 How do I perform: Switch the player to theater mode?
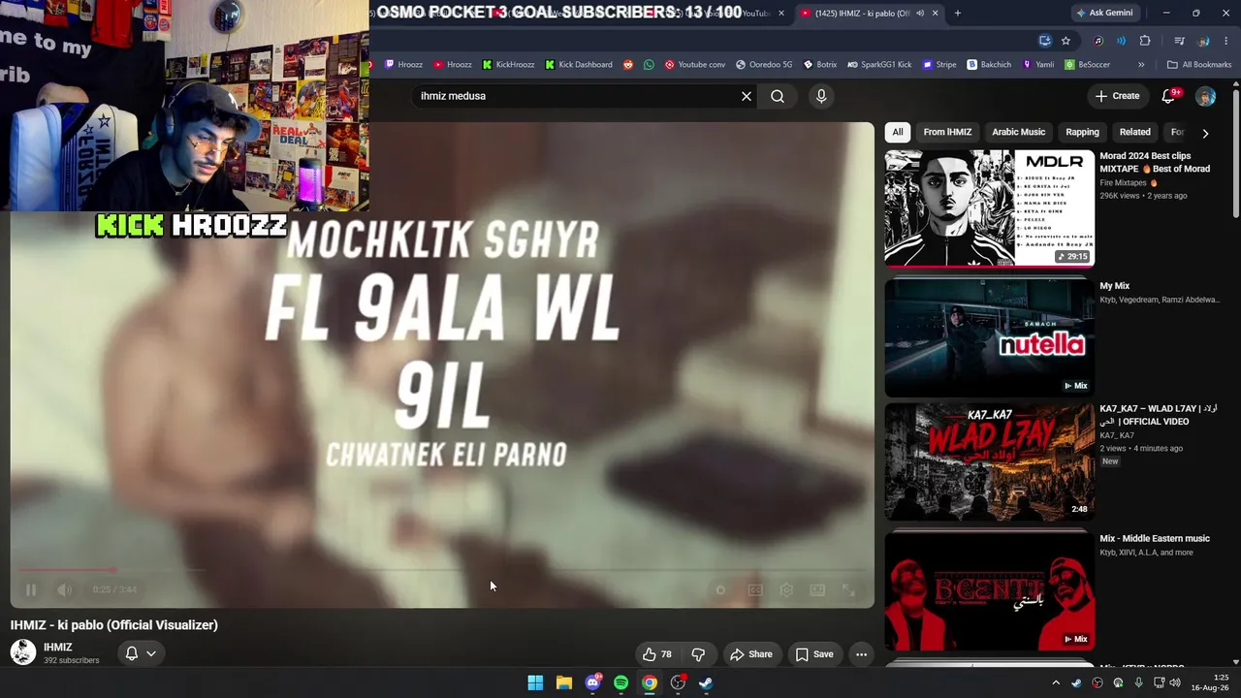point(817,589)
